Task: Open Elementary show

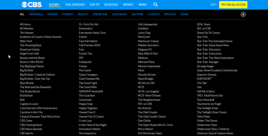Action: (x=86, y=28)
